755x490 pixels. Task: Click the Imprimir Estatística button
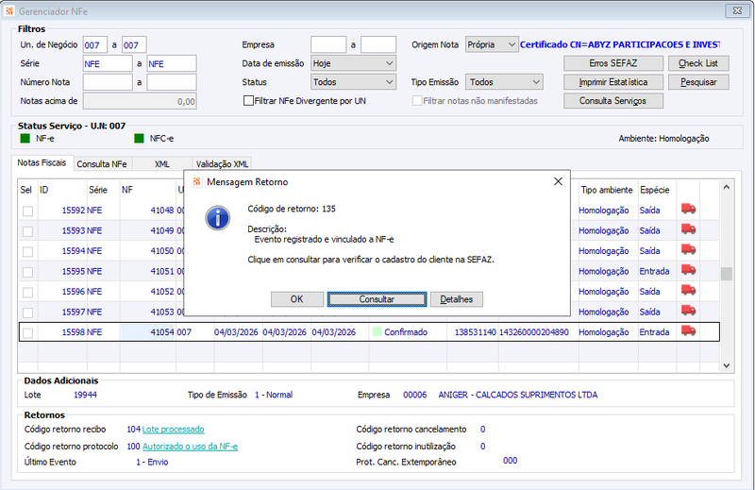612,82
